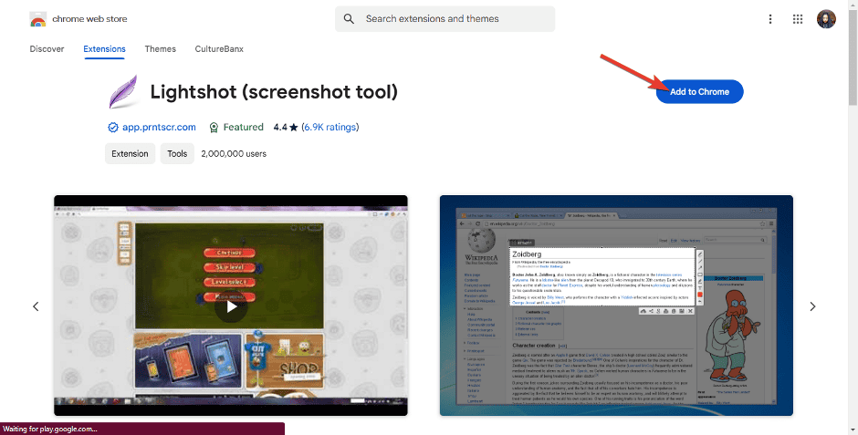Open the Zoidberg Wikipedia screenshot thumbnail
This screenshot has height=435, width=858.
coord(616,306)
